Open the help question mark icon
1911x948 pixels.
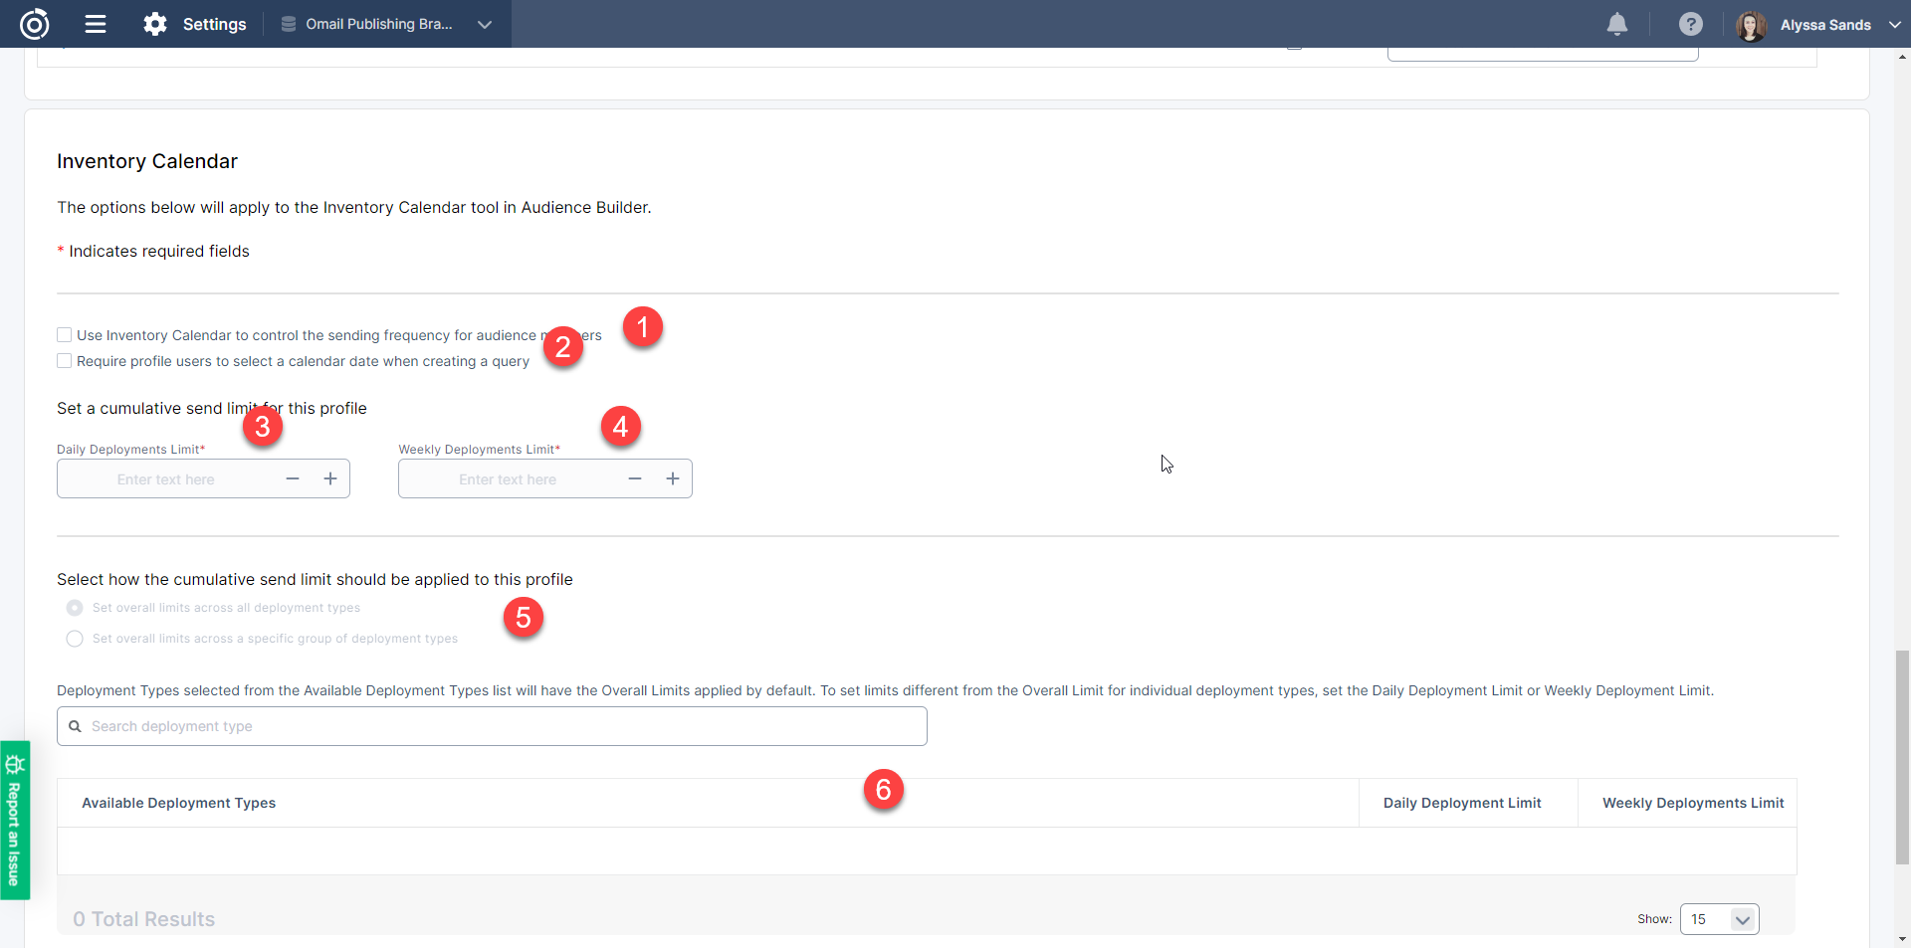(1690, 24)
